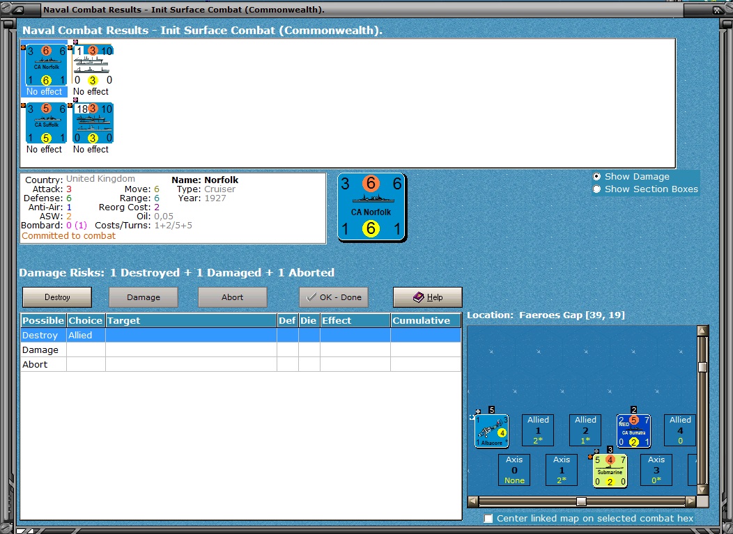Click the Cumulative column header
Image resolution: width=733 pixels, height=534 pixels.
426,320
